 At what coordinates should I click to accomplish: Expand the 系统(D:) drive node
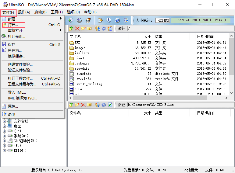pos(4,136)
